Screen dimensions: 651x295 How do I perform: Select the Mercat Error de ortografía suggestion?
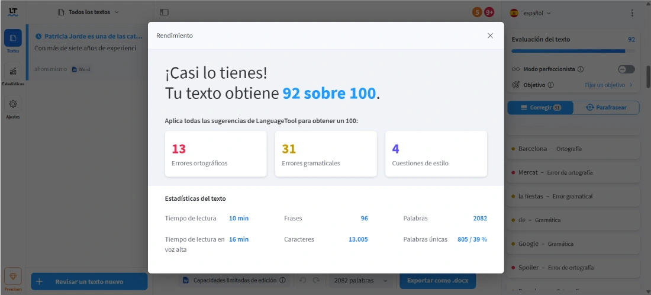(x=573, y=172)
